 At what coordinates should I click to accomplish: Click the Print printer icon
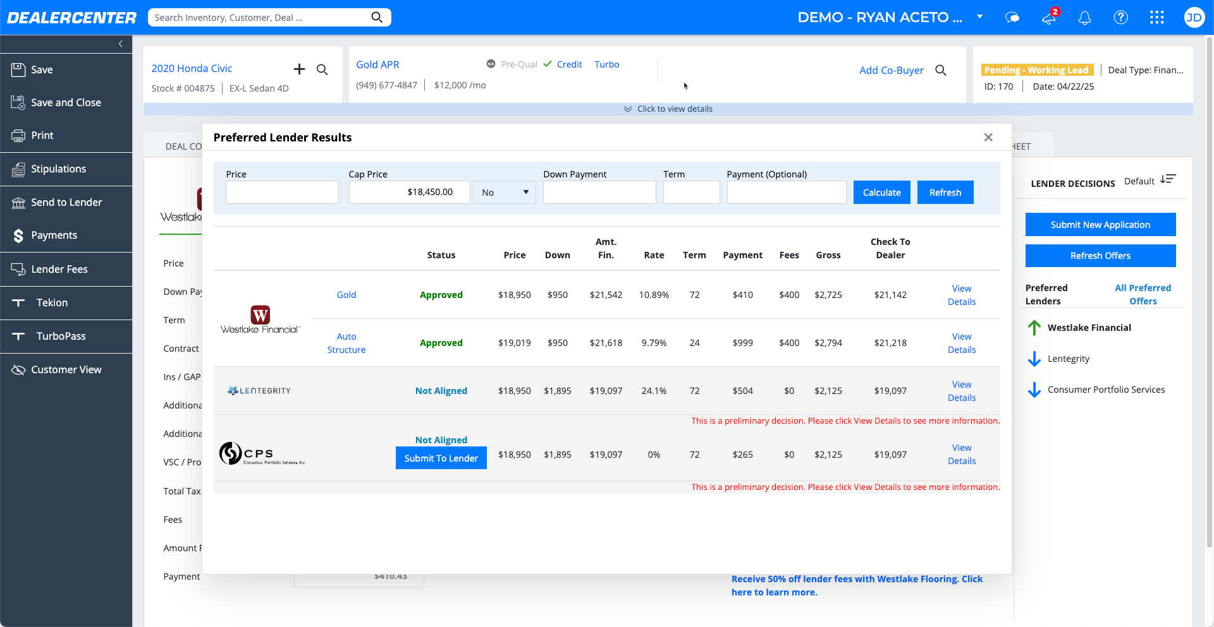pyautogui.click(x=18, y=135)
